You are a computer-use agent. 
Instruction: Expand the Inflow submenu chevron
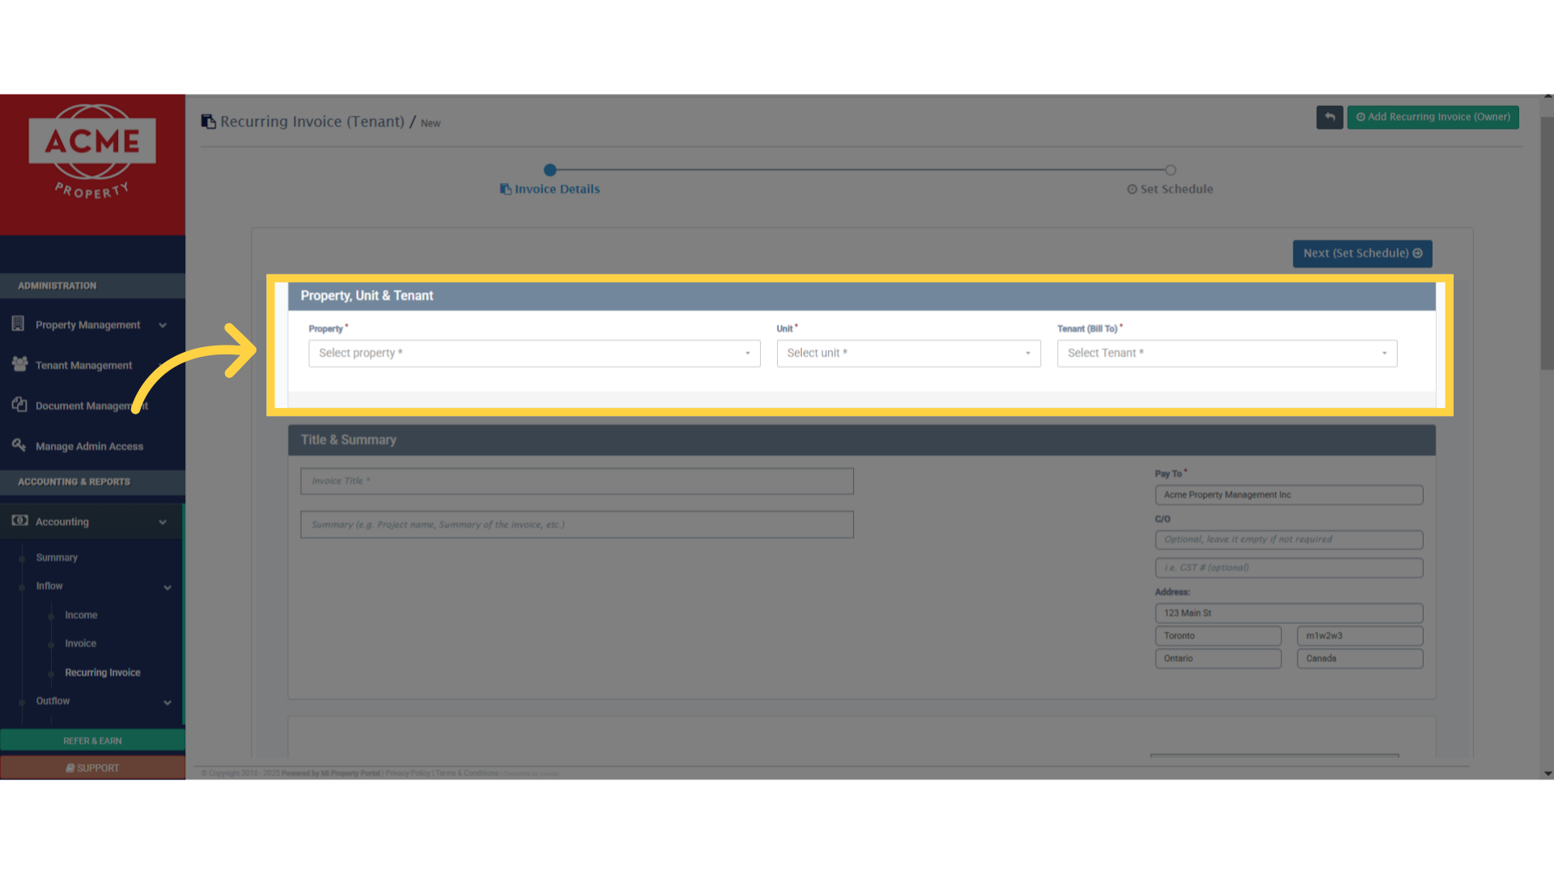tap(168, 588)
